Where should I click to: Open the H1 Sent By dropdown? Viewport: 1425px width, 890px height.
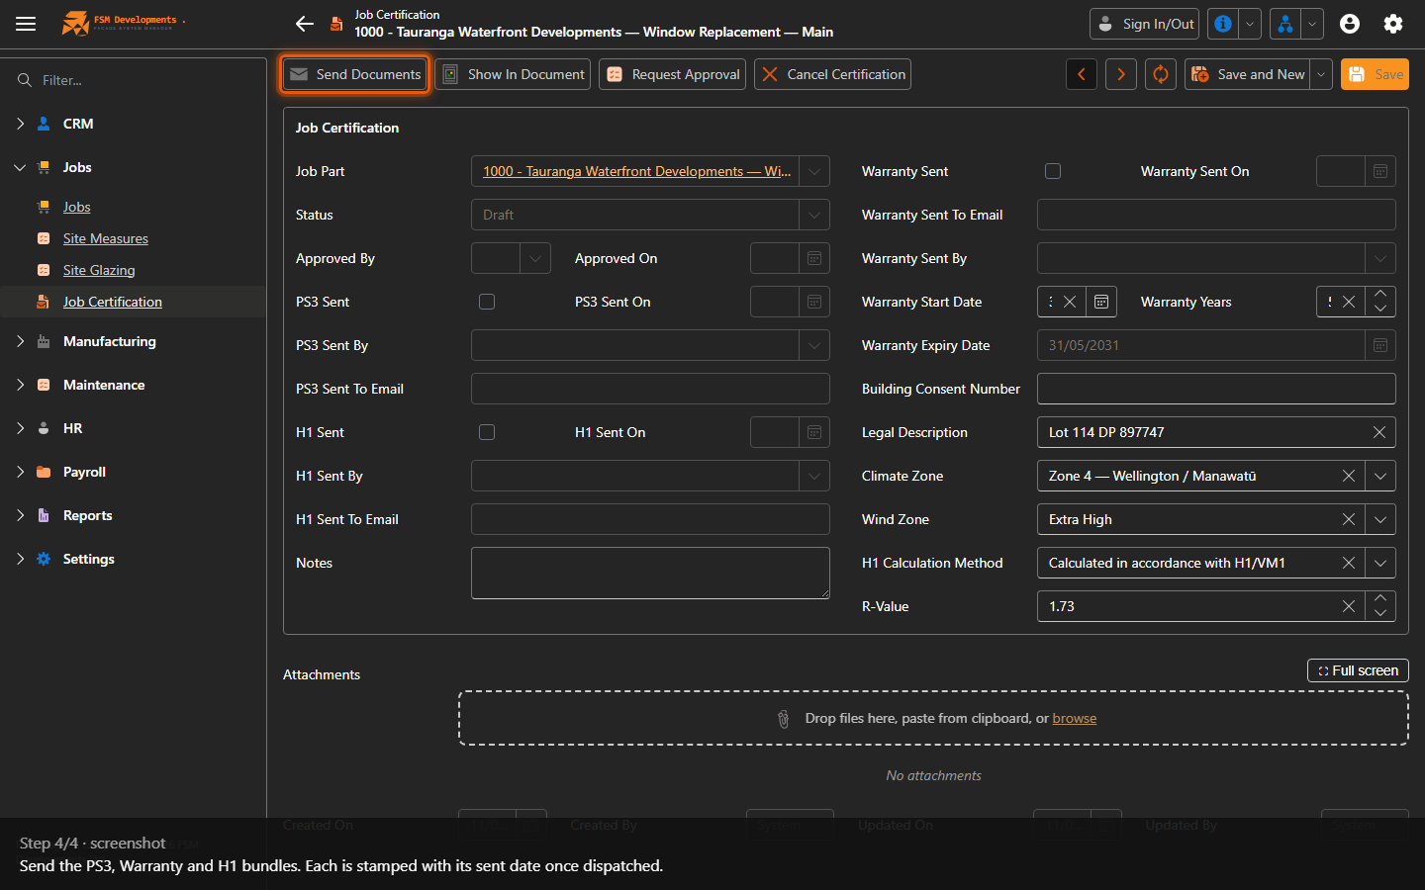click(x=814, y=476)
